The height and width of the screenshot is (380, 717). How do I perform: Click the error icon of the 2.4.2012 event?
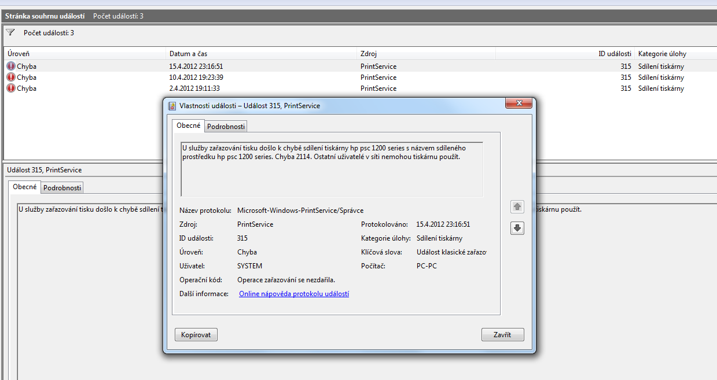(11, 88)
